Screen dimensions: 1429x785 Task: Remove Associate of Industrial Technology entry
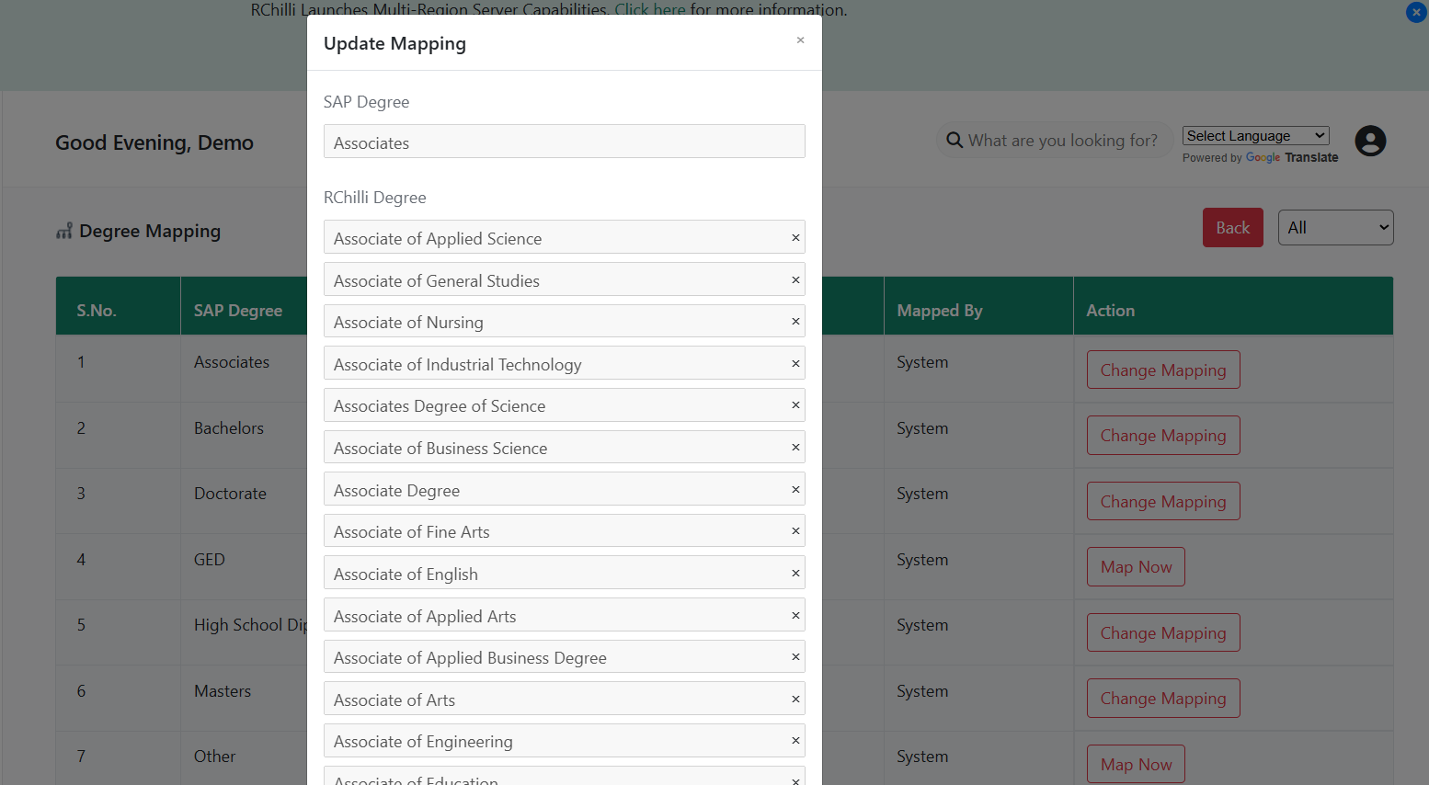(x=795, y=364)
